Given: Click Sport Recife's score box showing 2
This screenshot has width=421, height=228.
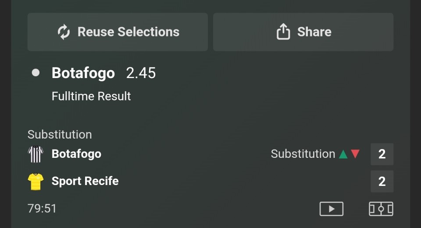Looking at the screenshot, I should [382, 181].
